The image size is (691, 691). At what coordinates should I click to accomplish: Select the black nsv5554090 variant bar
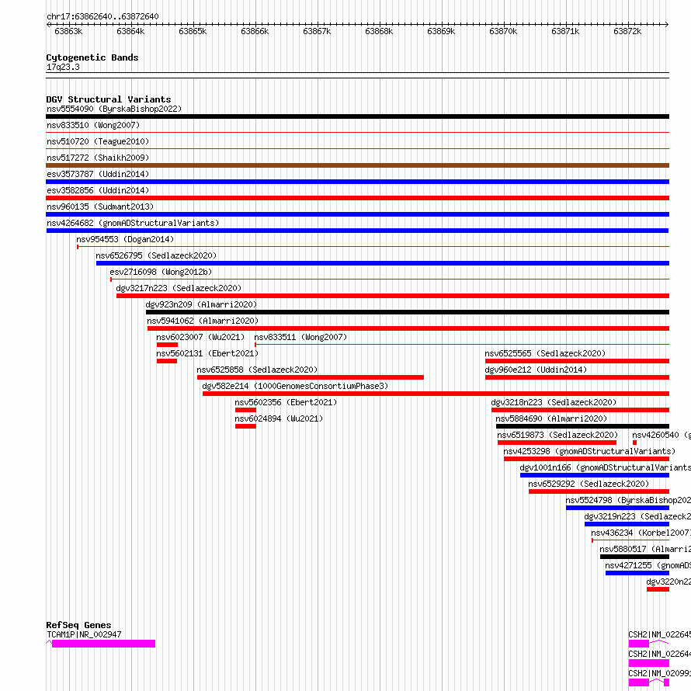tap(357, 116)
